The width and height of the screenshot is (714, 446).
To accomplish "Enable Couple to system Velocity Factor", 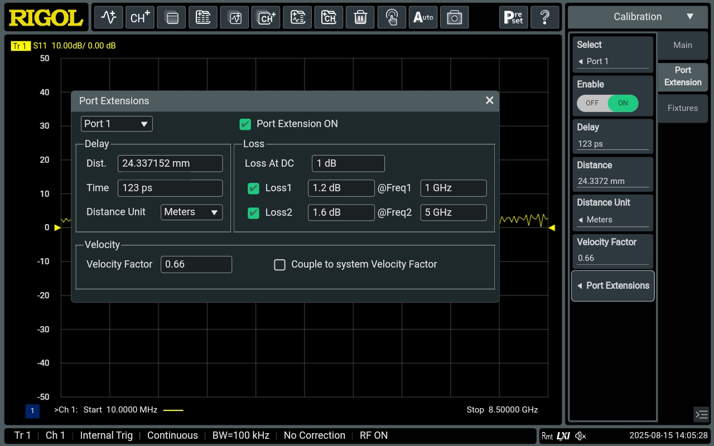I will (279, 265).
